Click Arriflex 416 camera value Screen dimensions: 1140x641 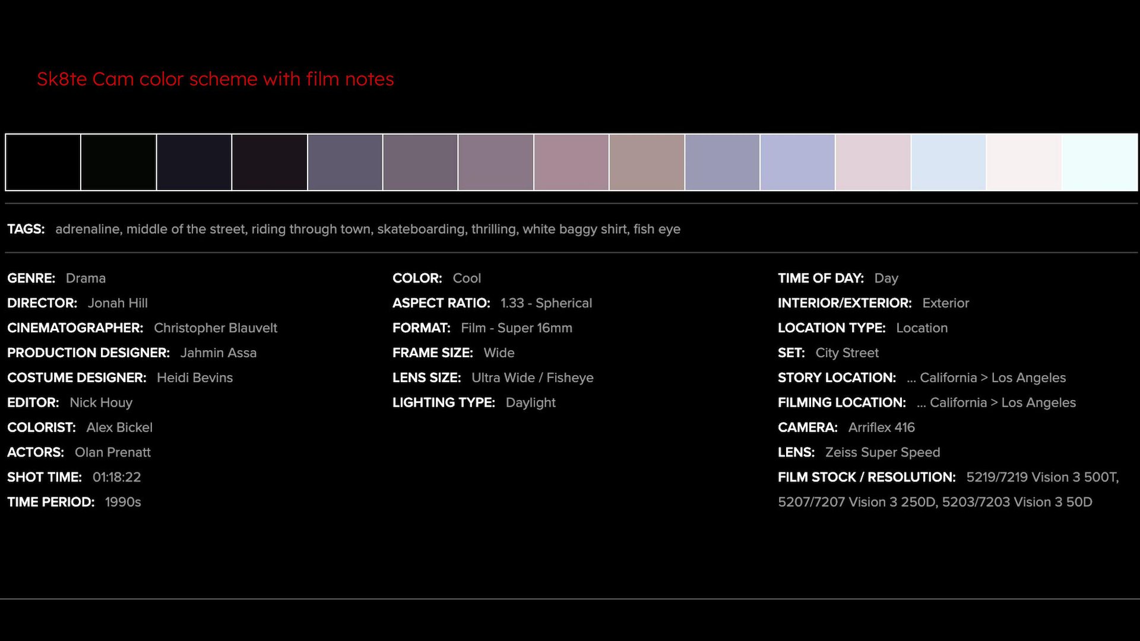[x=881, y=427]
